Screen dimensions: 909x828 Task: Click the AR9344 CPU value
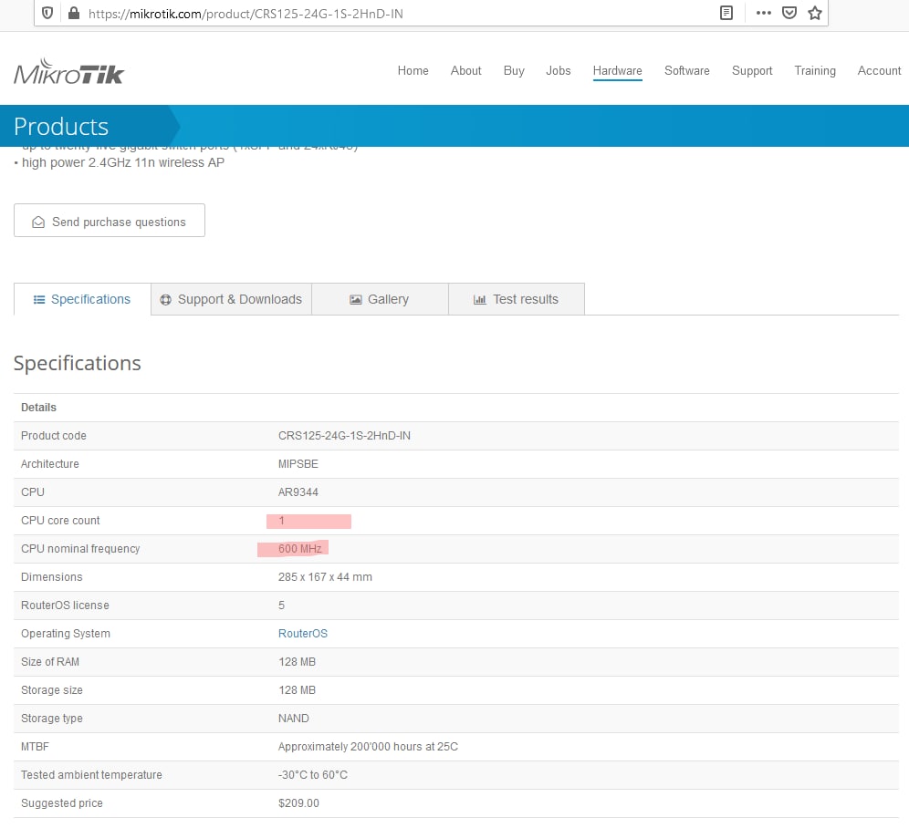[298, 492]
